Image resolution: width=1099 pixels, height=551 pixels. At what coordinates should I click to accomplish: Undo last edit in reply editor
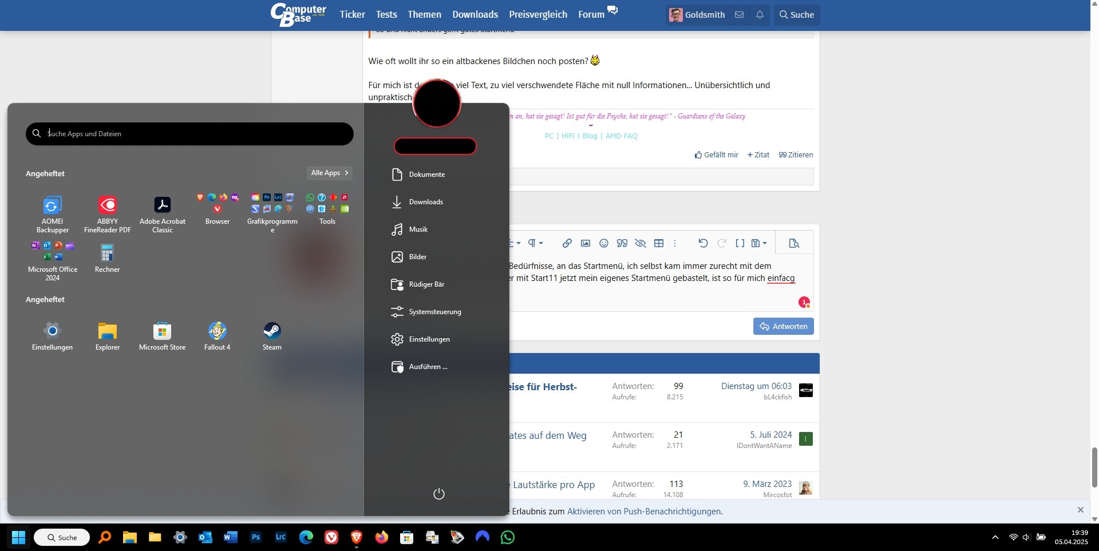(x=703, y=243)
